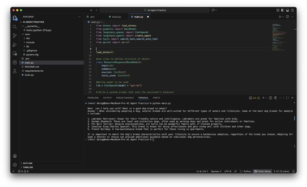The height and width of the screenshot is (187, 307).
Task: Open the new terminal launch profile dropdown
Action: click(266, 98)
